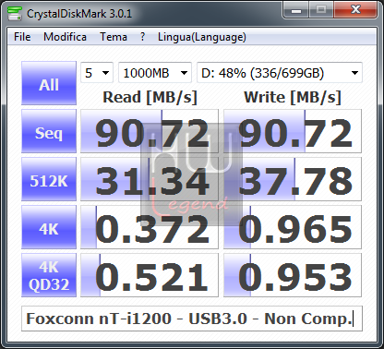Select the Seq read value 90.72

[x=150, y=131]
